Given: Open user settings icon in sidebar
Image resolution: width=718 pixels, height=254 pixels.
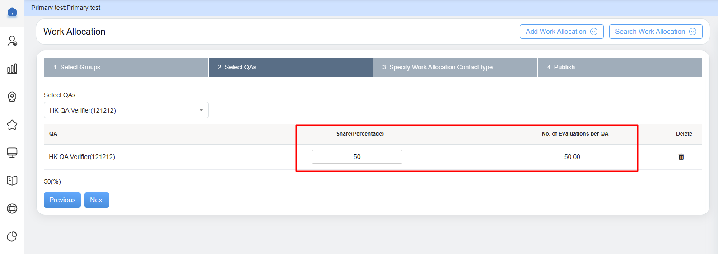Looking at the screenshot, I should click(x=12, y=41).
